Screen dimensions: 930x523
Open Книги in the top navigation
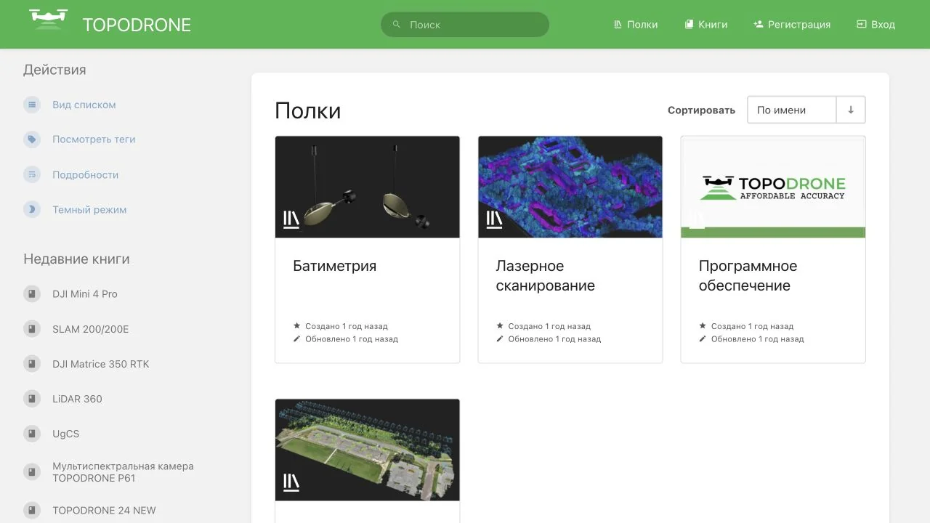(706, 24)
